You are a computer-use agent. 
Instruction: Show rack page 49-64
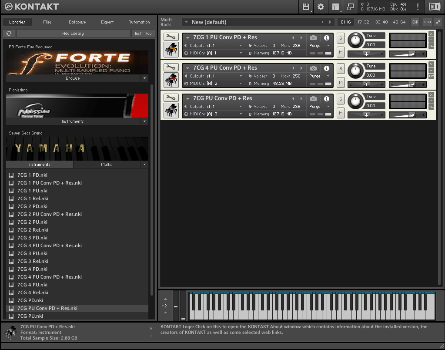coord(399,22)
